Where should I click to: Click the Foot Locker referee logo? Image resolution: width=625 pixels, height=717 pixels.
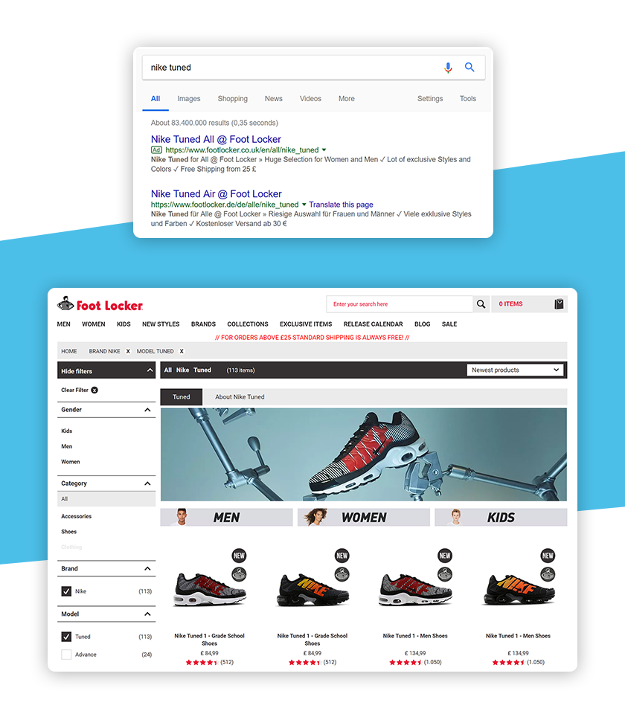point(65,303)
